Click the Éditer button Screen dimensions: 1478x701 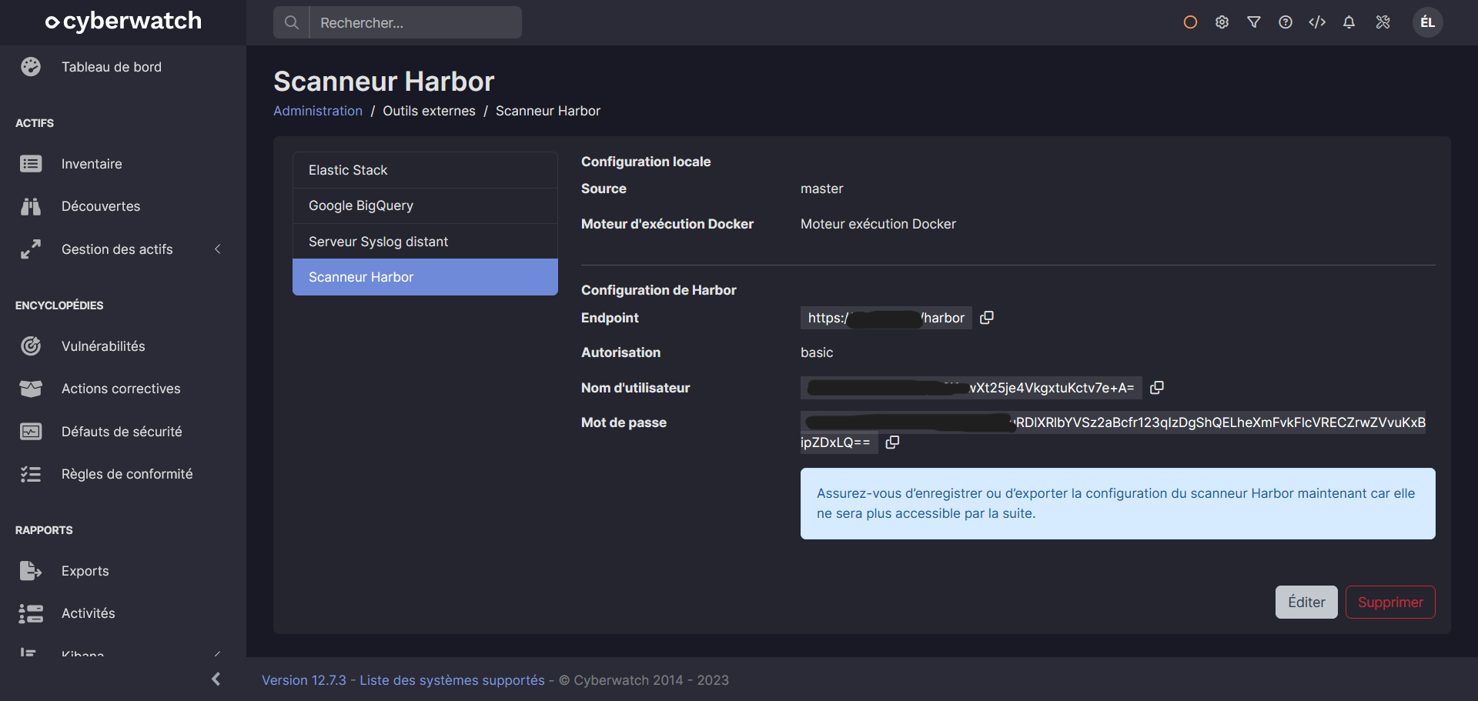click(1306, 603)
